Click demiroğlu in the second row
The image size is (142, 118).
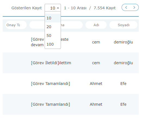click(123, 63)
